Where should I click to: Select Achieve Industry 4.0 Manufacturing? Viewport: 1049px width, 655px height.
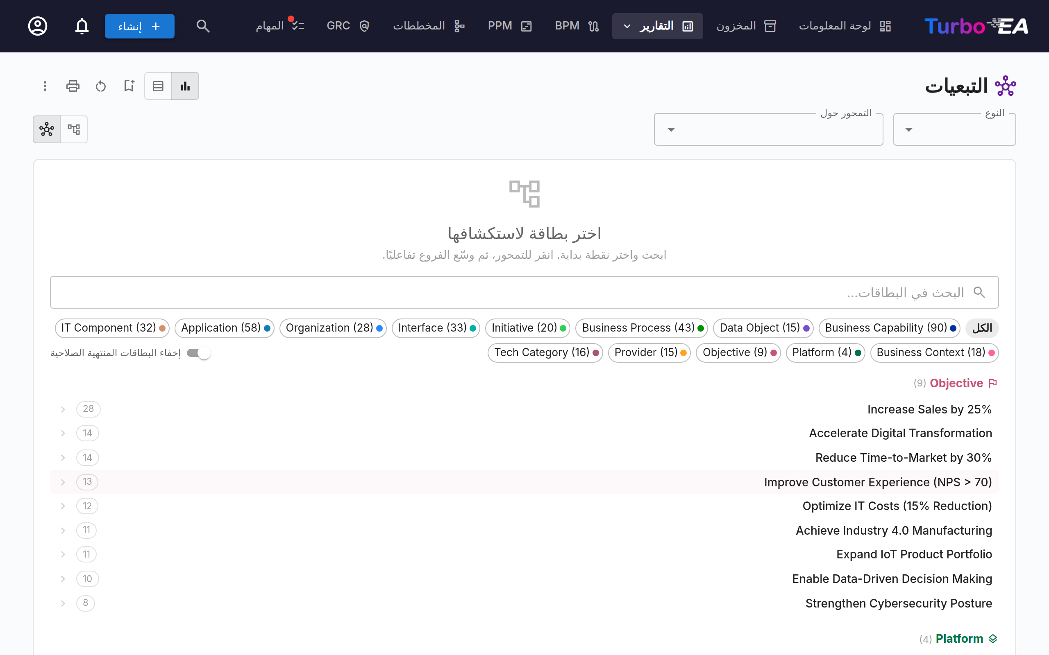click(524, 530)
